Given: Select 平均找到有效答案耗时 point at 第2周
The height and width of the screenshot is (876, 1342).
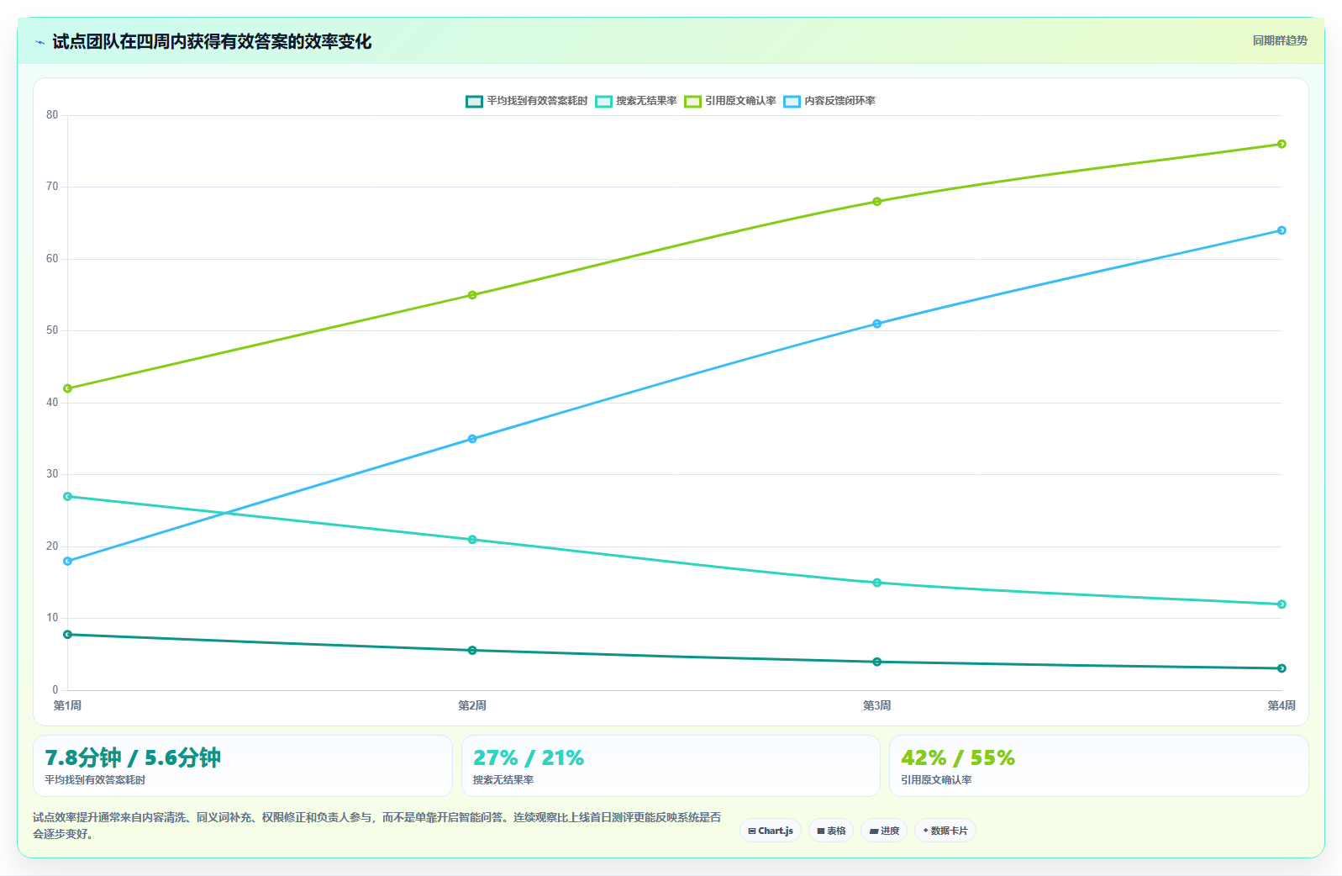Looking at the screenshot, I should pos(472,651).
